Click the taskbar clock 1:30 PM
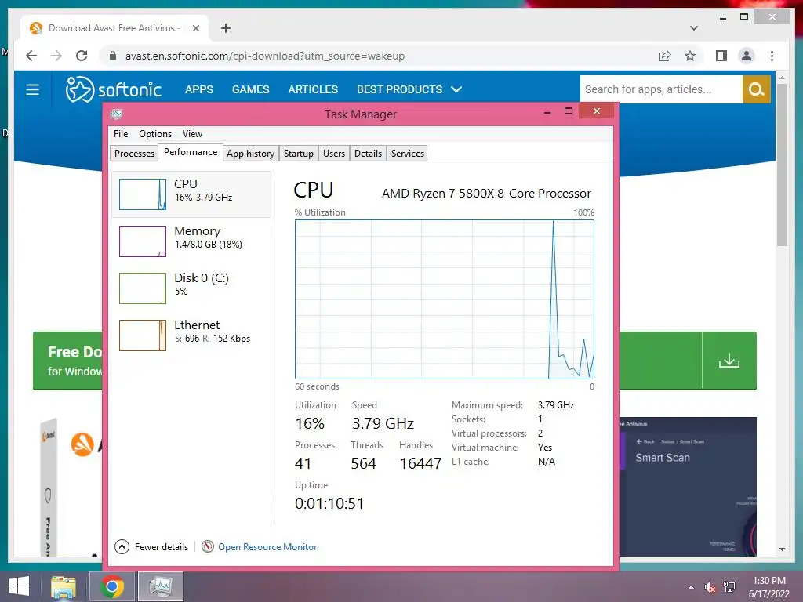The height and width of the screenshot is (602, 803). coord(768,581)
